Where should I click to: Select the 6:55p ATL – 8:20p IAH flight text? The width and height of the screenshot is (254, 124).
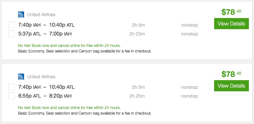45,96
